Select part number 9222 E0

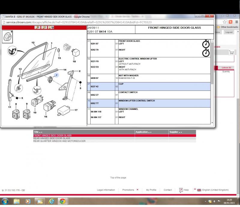click(x=94, y=67)
